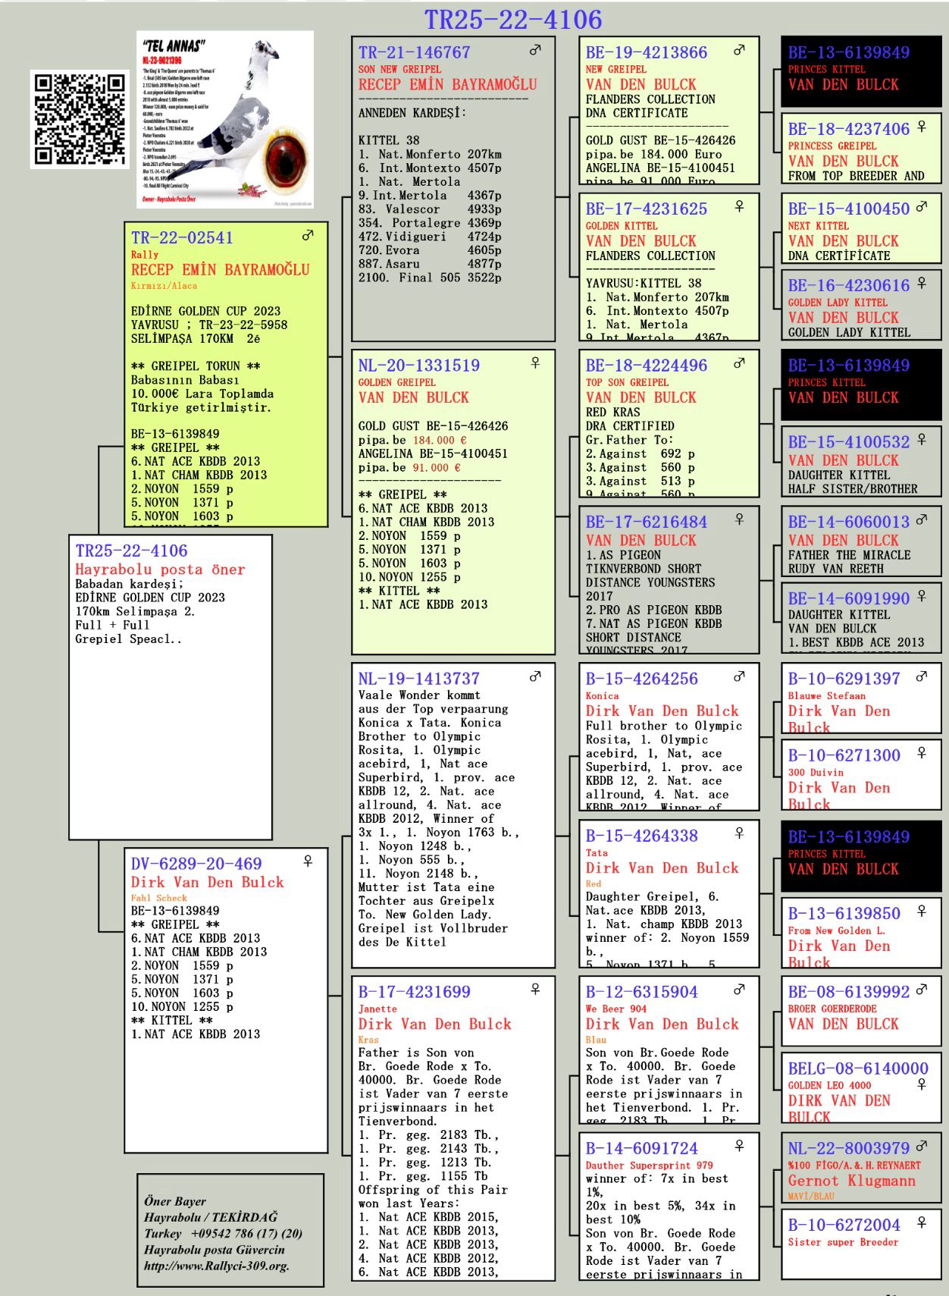Click the female symbol beside BE-14-6091990

(x=922, y=596)
